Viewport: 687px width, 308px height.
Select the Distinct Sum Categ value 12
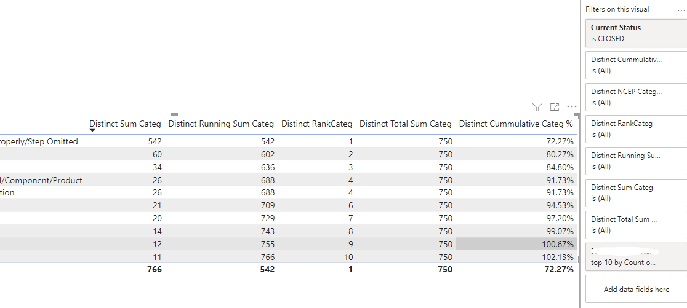click(x=157, y=244)
